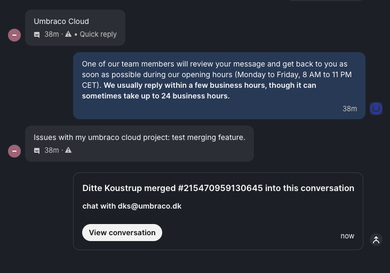Open the View conversation button
Image resolution: width=390 pixels, height=273 pixels.
122,233
